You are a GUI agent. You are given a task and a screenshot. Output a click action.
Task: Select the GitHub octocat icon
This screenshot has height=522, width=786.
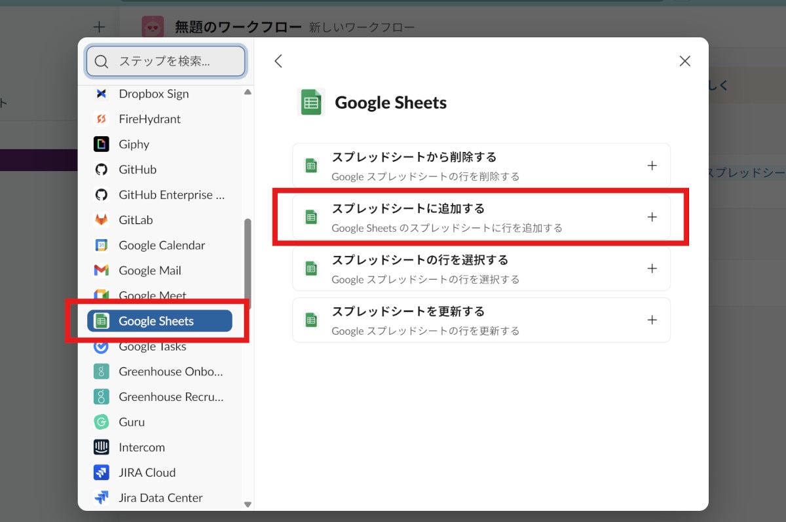click(x=101, y=170)
